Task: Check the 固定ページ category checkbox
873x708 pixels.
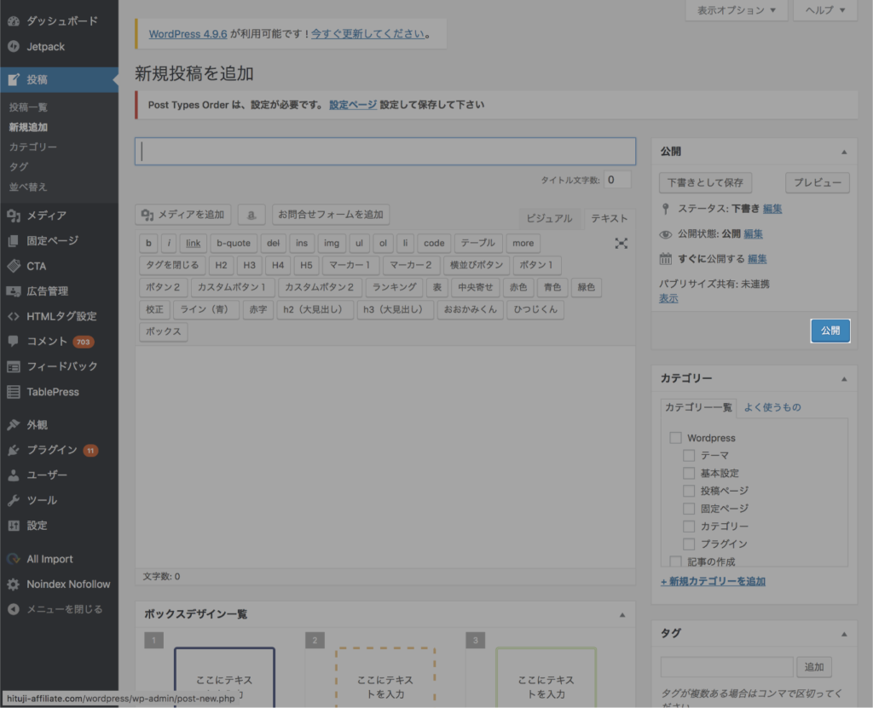Action: point(689,508)
